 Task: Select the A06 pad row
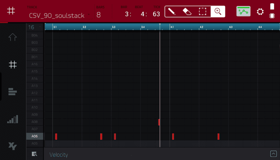tap(35, 136)
